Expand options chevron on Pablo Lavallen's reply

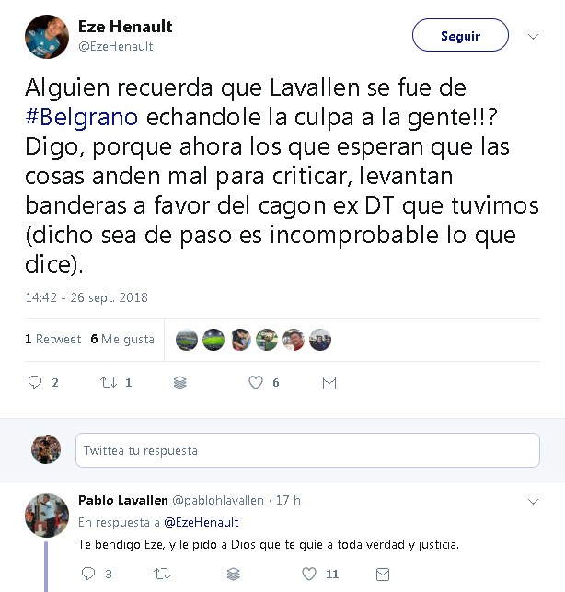pos(533,502)
